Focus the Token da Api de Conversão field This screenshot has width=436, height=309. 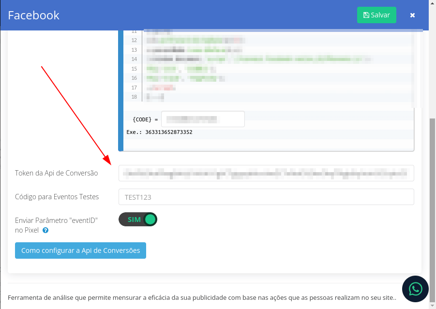(x=266, y=173)
